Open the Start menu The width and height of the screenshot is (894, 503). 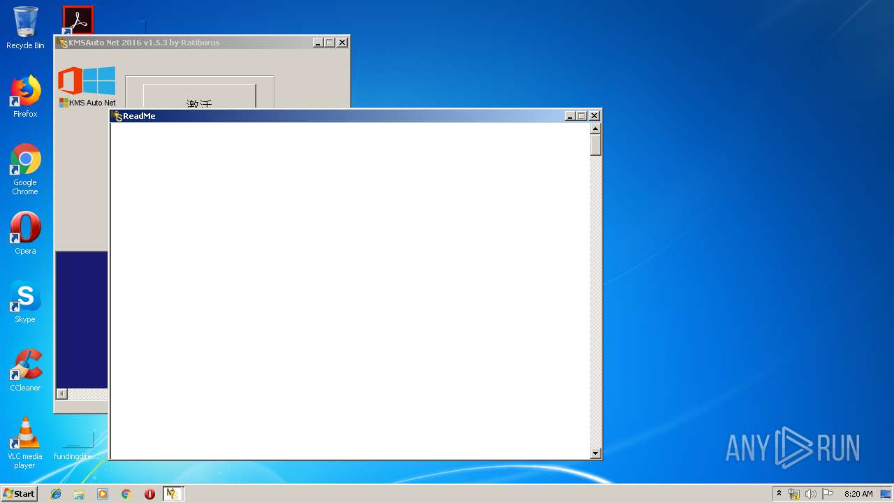click(x=19, y=494)
